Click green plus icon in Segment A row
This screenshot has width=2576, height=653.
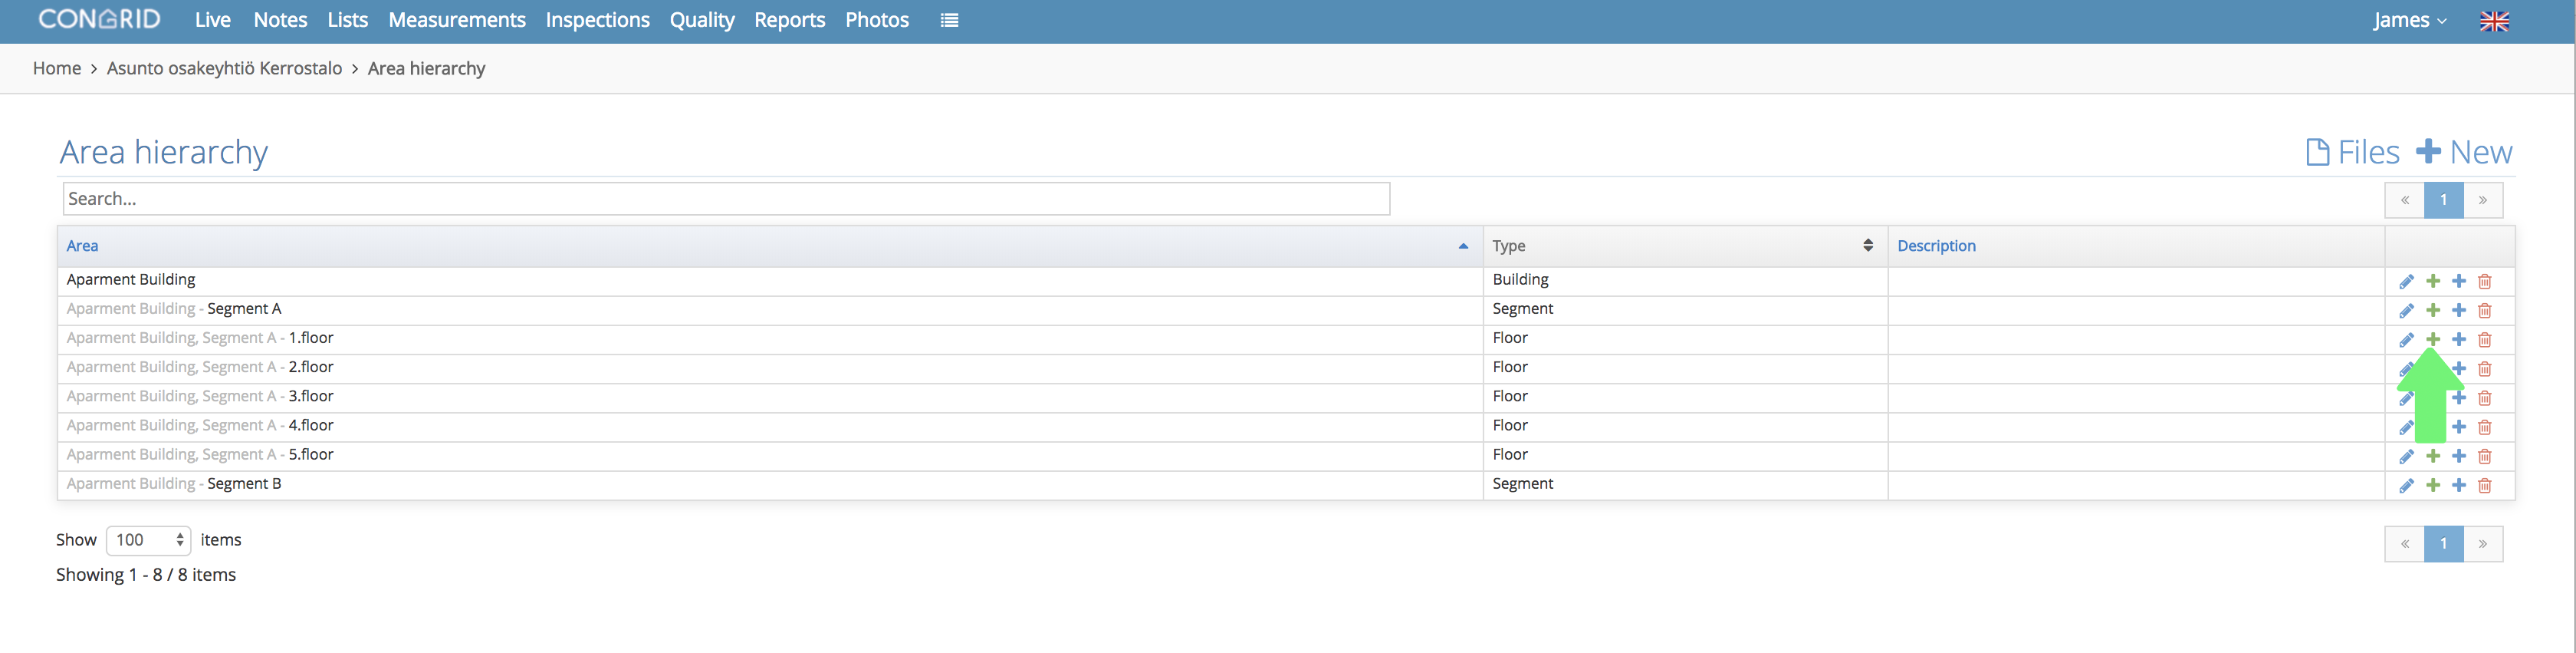(x=2433, y=311)
